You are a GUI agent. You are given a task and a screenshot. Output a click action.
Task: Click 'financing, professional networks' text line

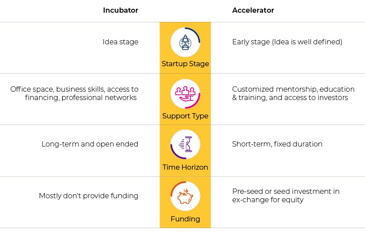(81, 97)
